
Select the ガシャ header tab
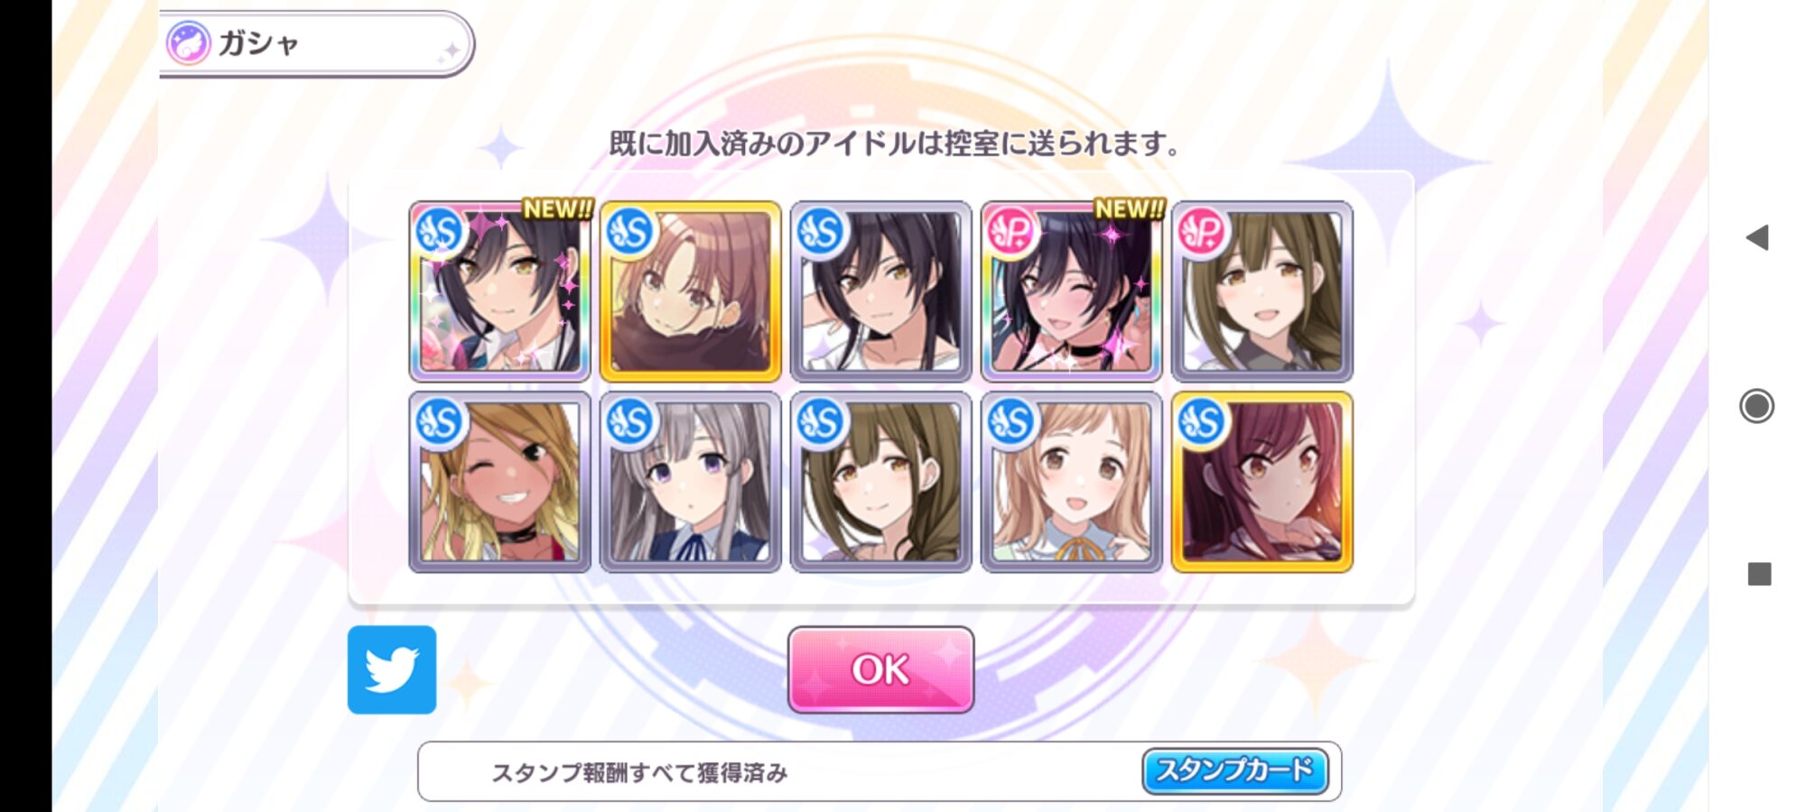coord(316,43)
